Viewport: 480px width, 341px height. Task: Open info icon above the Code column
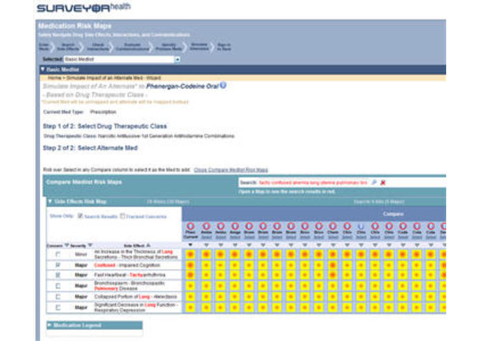pyautogui.click(x=403, y=226)
